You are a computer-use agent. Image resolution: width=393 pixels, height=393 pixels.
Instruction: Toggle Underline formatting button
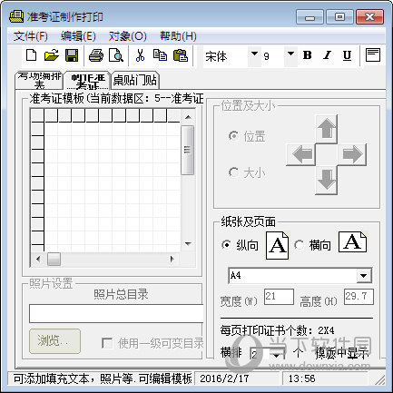coord(347,55)
